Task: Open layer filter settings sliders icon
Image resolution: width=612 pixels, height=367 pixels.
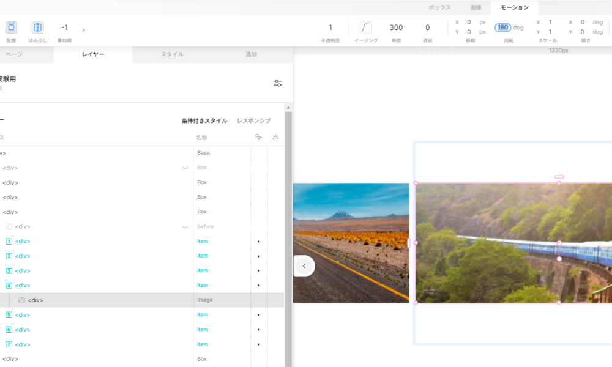Action: click(278, 83)
